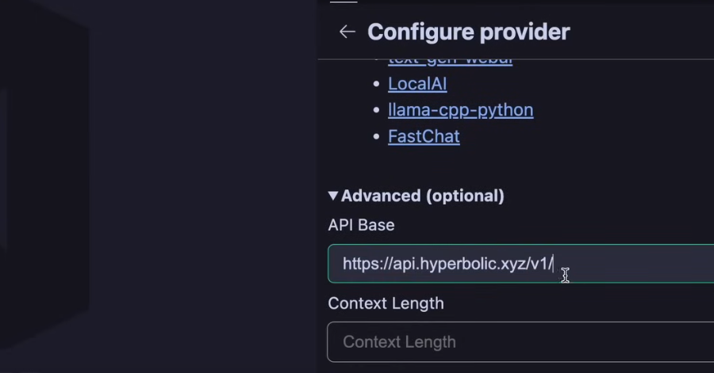Image resolution: width=714 pixels, height=373 pixels.
Task: Open the partially hidden text-gen-webui link
Action: click(x=450, y=60)
